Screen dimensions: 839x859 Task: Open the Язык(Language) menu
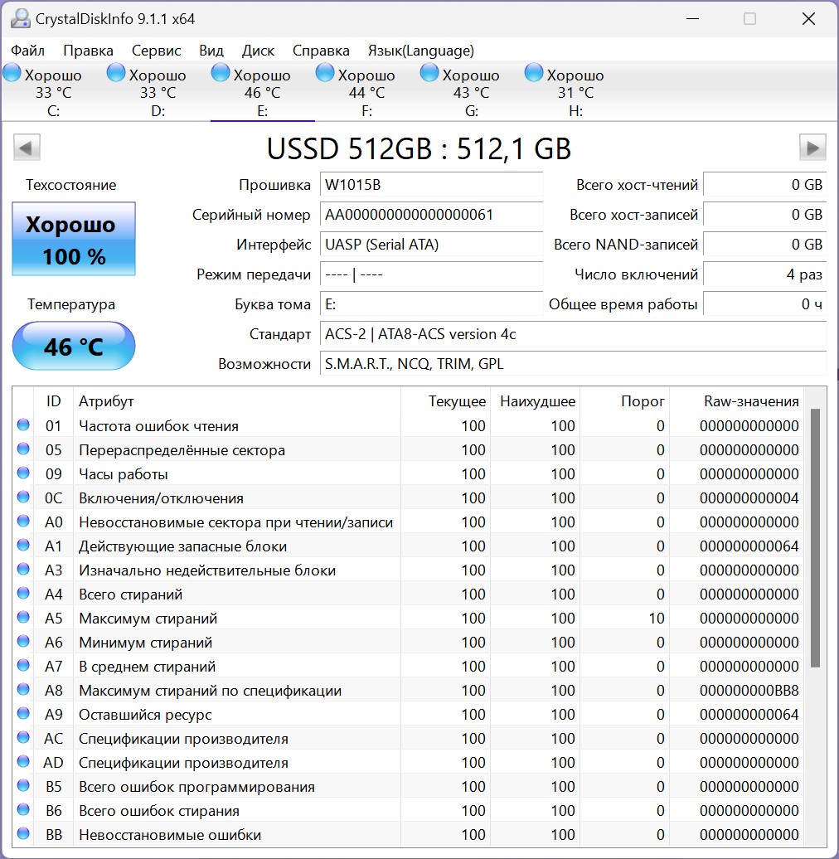coord(420,51)
